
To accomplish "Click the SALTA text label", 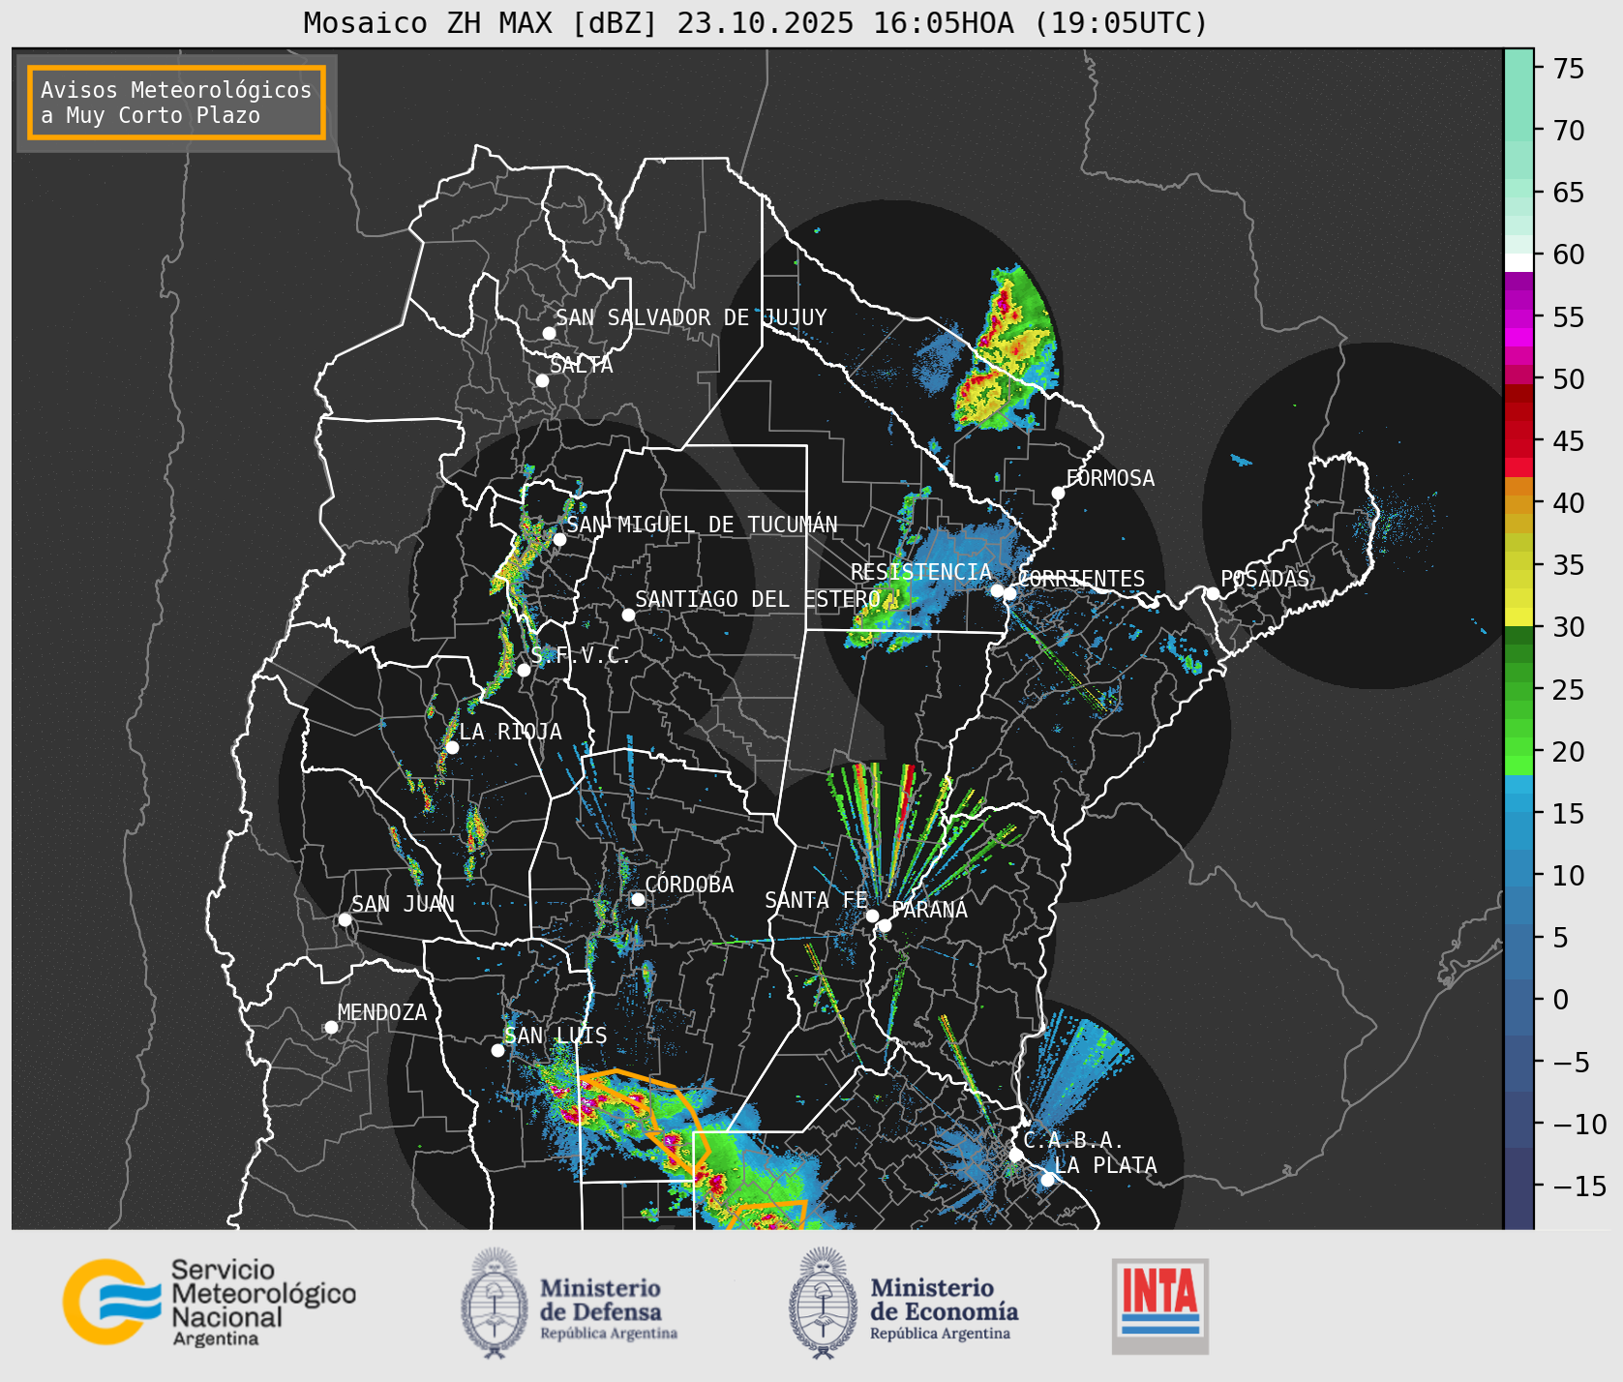I will coord(581,365).
